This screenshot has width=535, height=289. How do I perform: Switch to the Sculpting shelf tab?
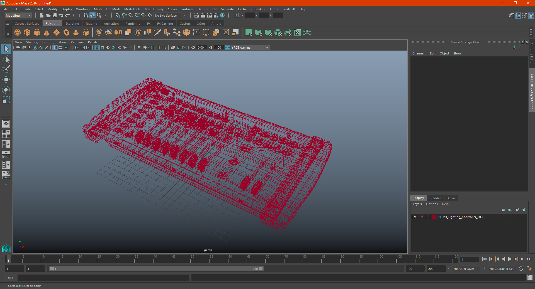click(x=72, y=24)
